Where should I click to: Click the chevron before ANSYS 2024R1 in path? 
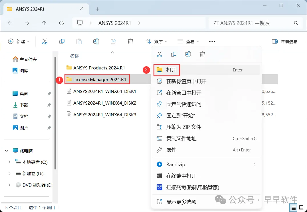click(91, 23)
